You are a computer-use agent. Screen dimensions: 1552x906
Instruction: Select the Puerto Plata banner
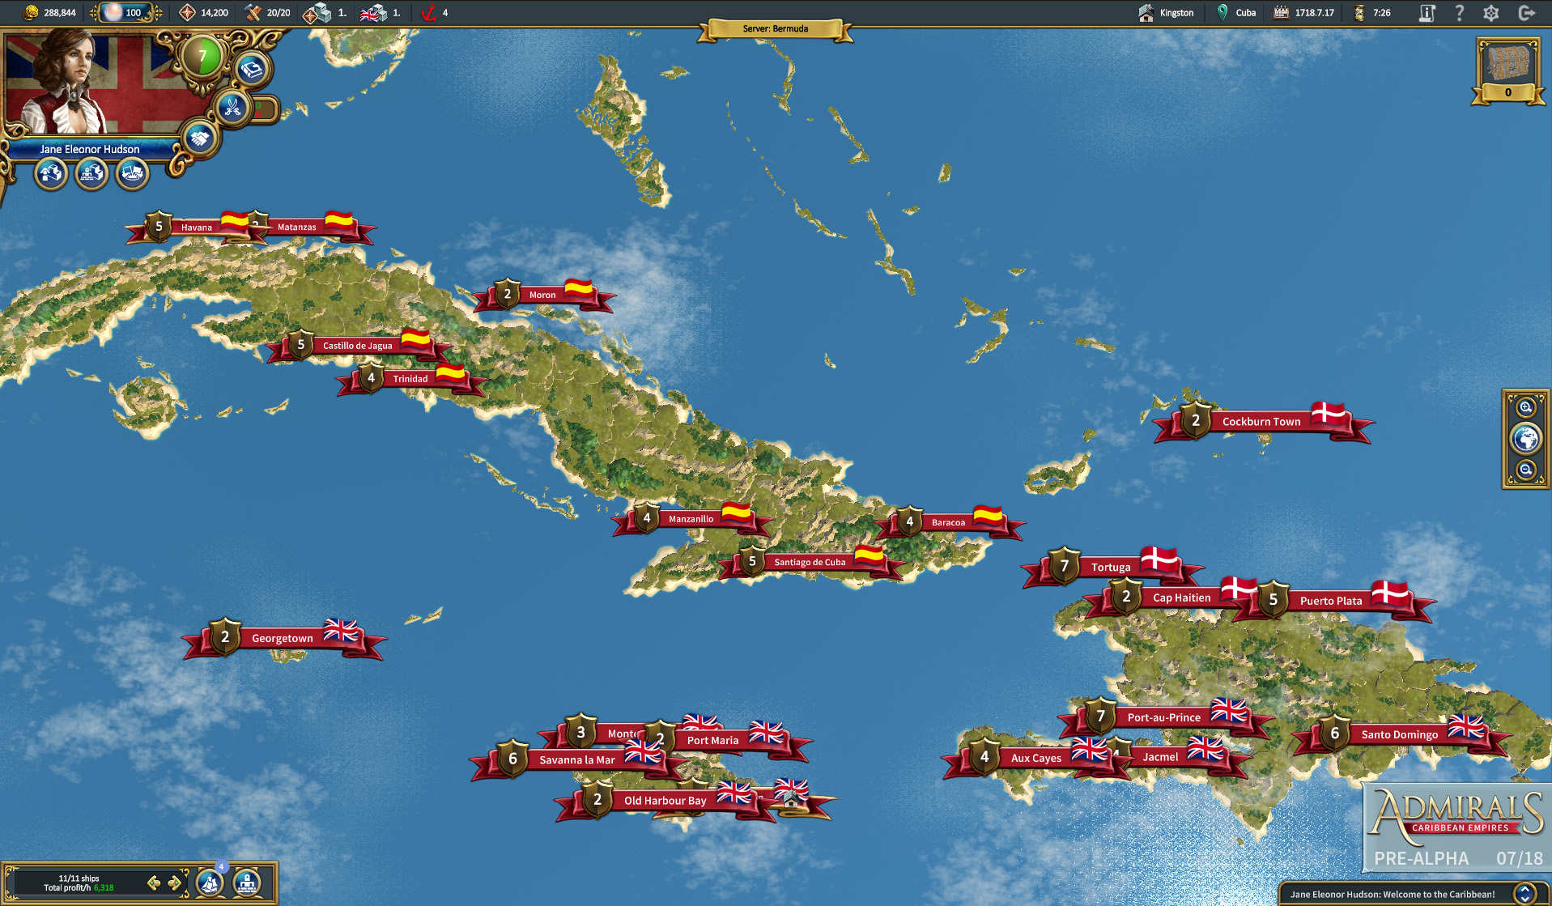(x=1332, y=601)
